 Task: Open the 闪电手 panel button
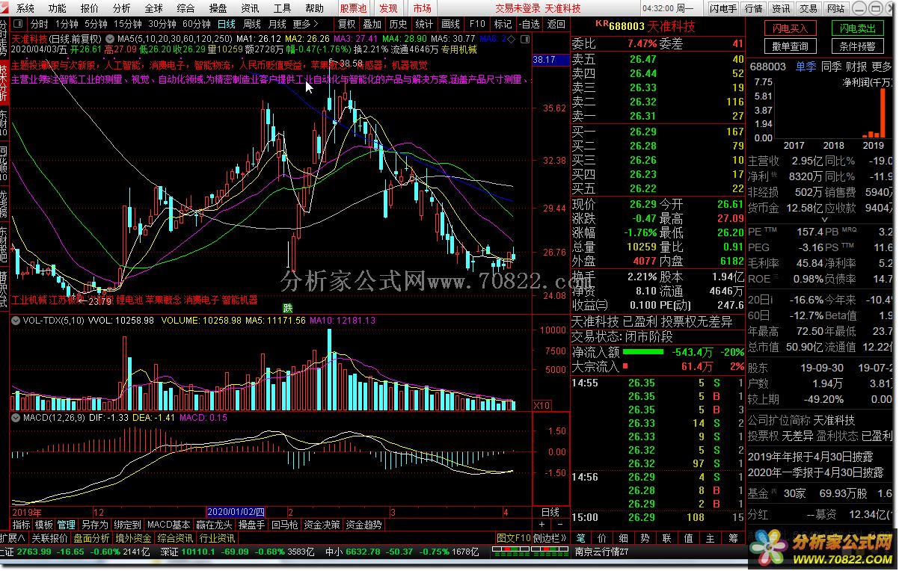pos(723,8)
